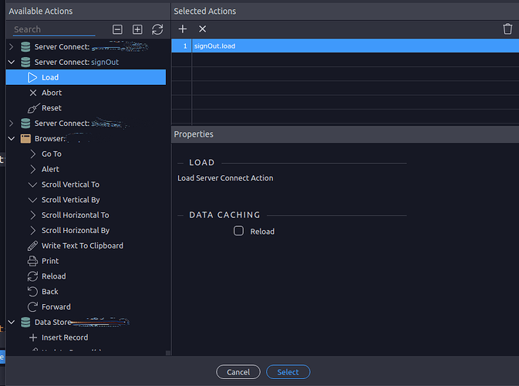Click the Load Server Connect Action description
Viewport: 519px width, 386px height.
tap(225, 178)
